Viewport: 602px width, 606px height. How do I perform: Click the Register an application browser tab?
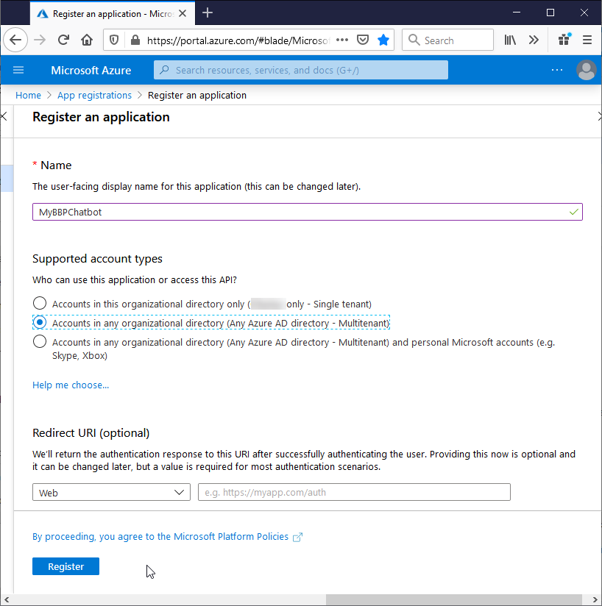pos(113,13)
